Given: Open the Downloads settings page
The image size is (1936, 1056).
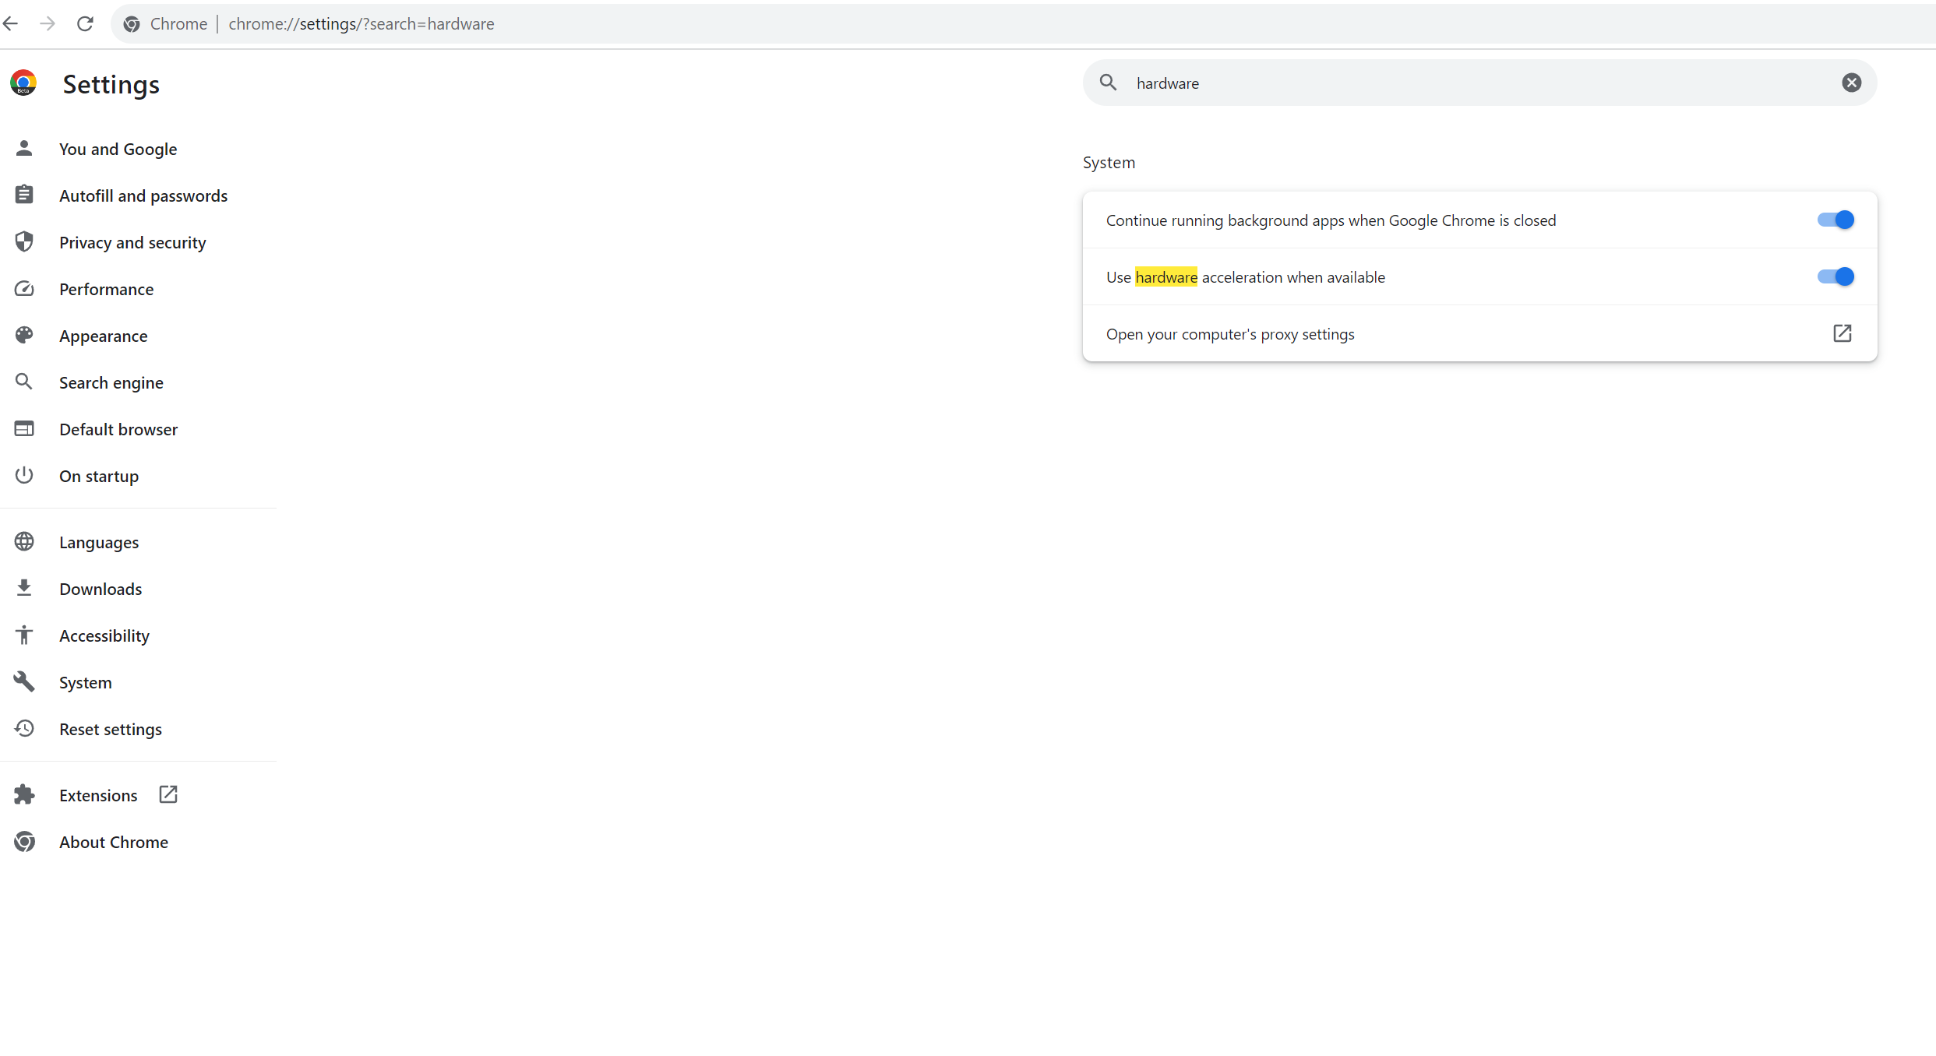Looking at the screenshot, I should click(101, 589).
